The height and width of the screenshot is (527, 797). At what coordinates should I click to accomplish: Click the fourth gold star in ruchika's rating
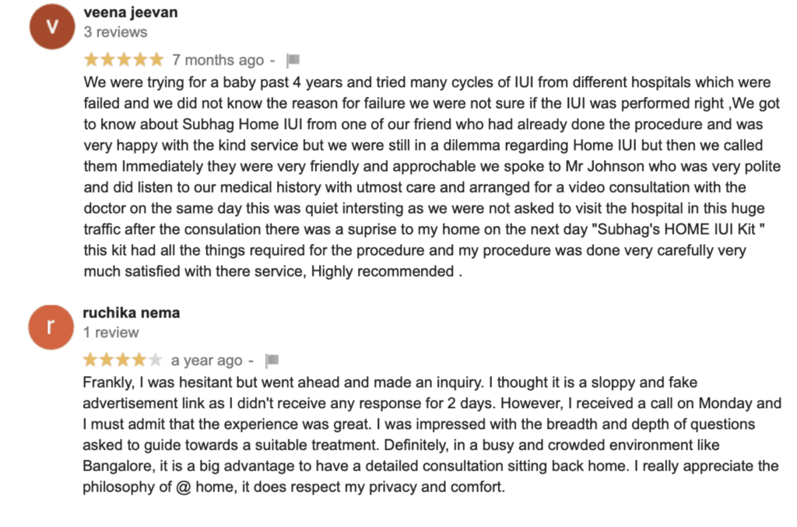pos(139,360)
